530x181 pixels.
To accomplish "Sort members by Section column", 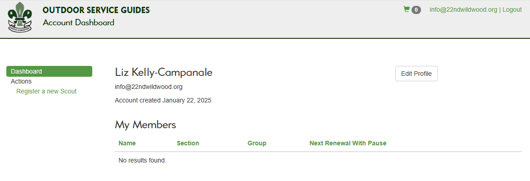I will (x=188, y=143).
